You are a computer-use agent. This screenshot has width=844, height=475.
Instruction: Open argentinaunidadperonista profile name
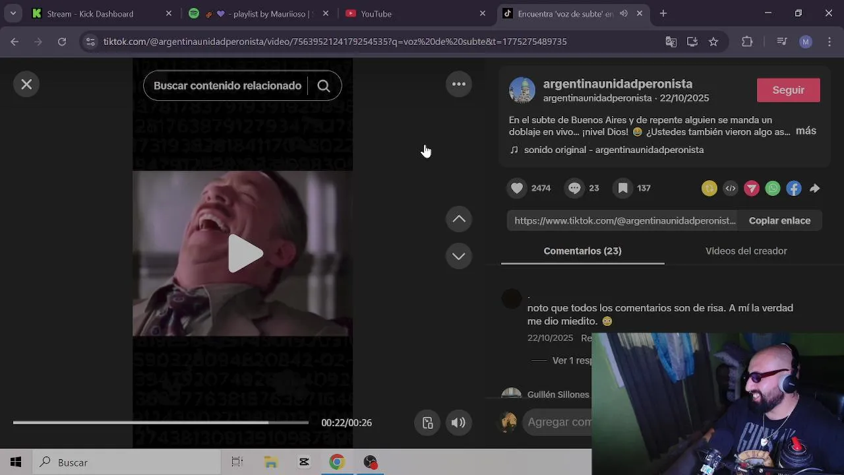618,84
